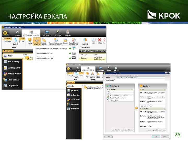This screenshot has height=141, width=188.
Task: Open Convert to Virtual dropdown
Action: tap(85, 42)
